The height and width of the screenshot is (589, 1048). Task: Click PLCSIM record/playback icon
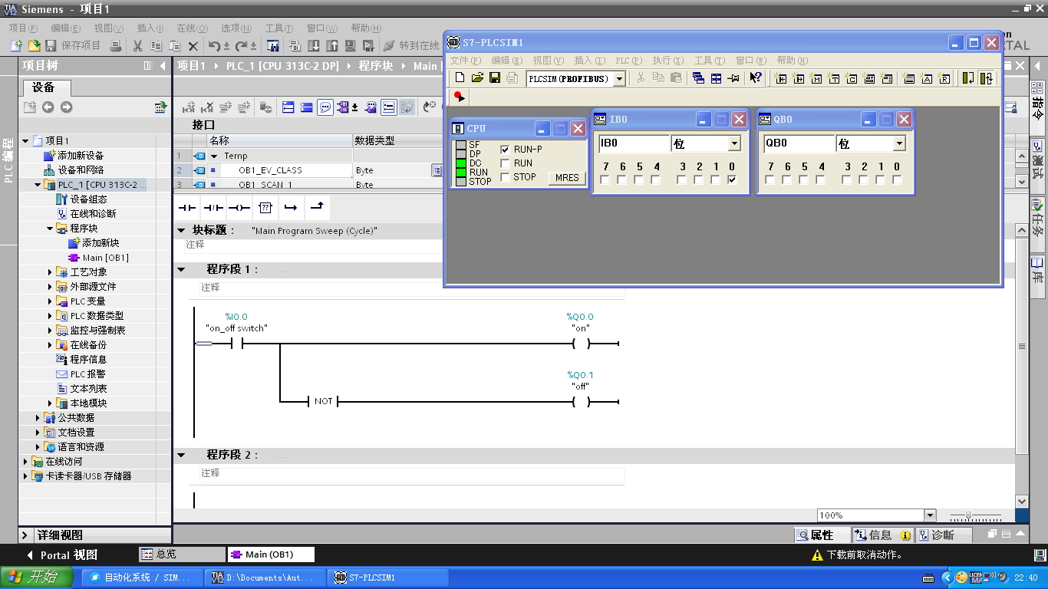[459, 97]
